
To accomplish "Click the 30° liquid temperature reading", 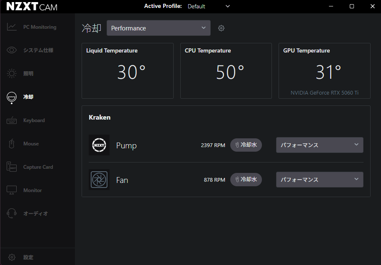I will [x=131, y=72].
